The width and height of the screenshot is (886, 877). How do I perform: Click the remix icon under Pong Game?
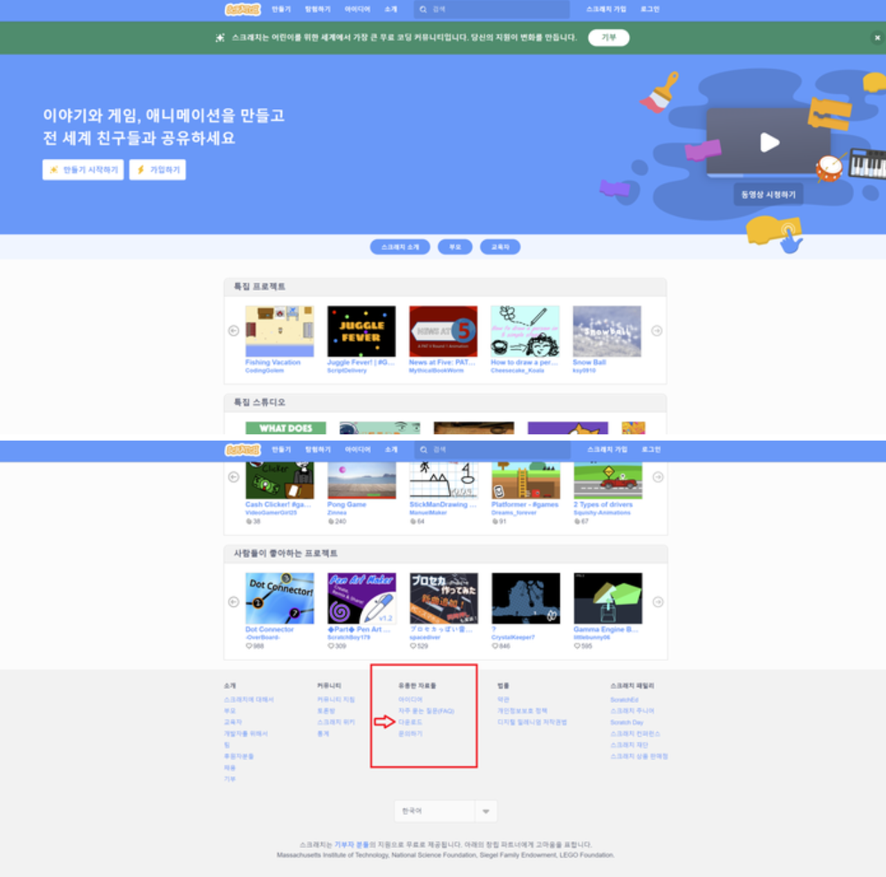[x=331, y=521]
